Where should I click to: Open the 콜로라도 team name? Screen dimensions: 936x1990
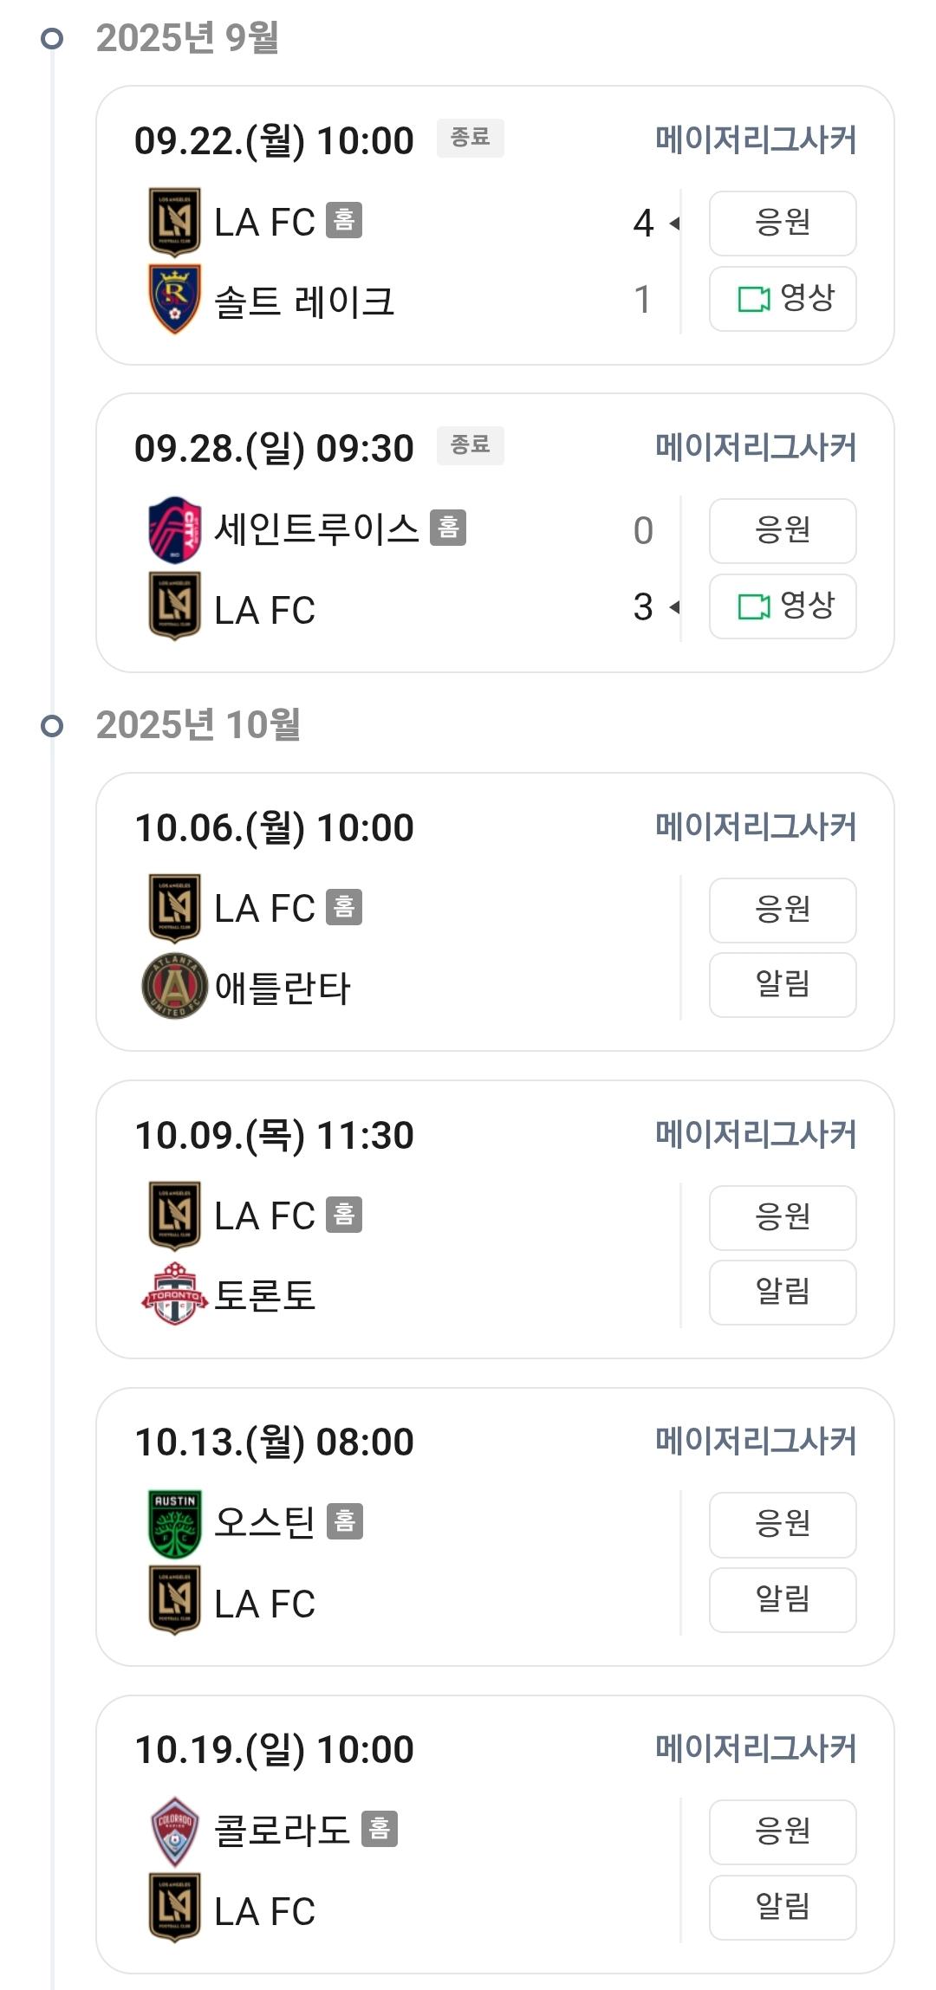pos(282,1831)
